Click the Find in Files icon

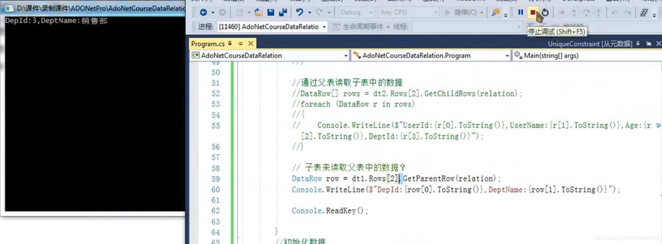[495, 13]
